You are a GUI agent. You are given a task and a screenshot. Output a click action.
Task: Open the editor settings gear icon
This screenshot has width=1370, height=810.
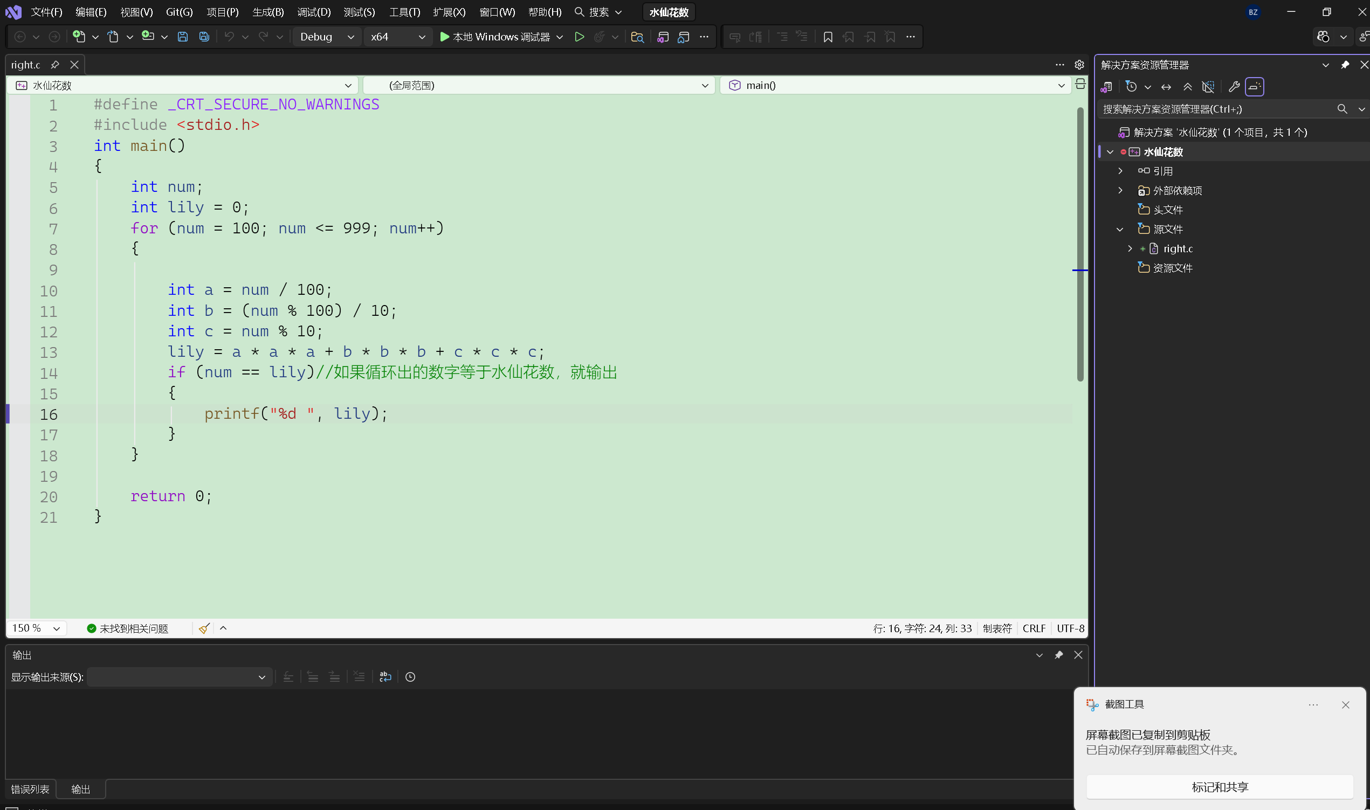tap(1079, 65)
